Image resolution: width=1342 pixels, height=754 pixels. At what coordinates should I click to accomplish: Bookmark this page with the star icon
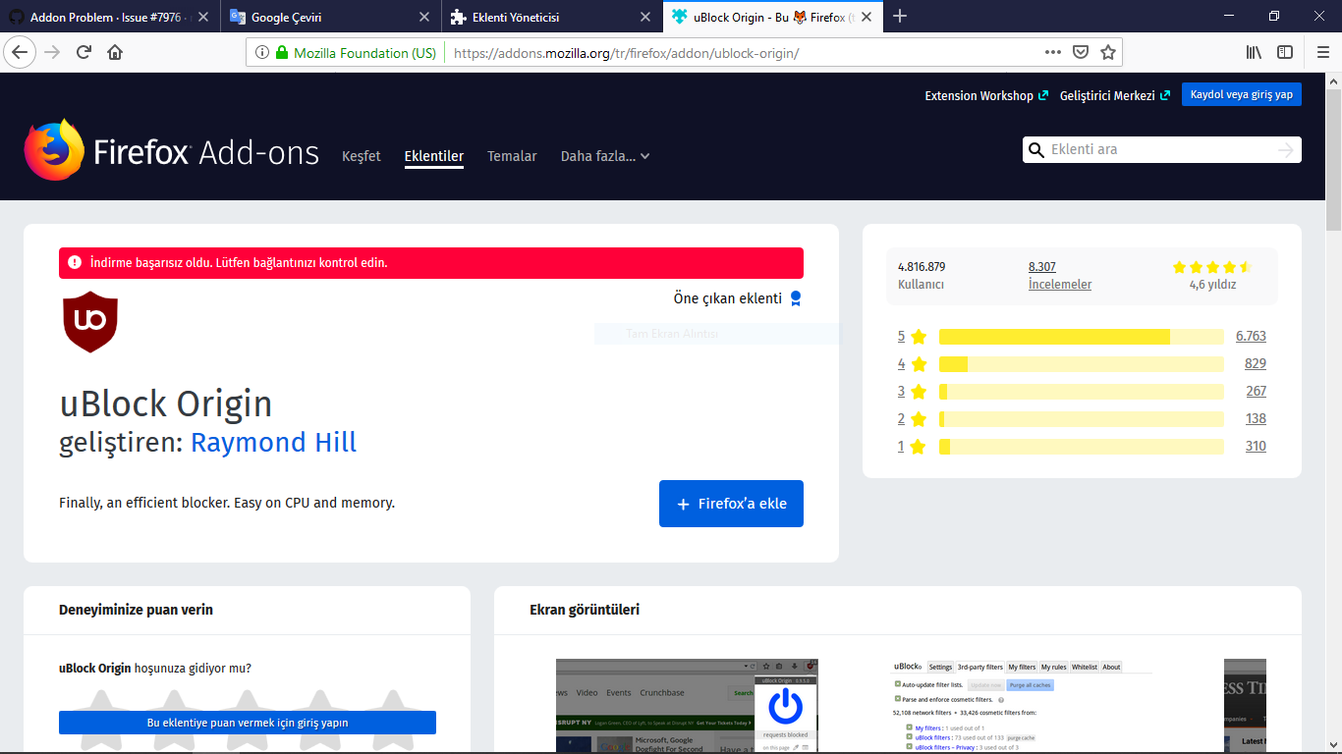pyautogui.click(x=1108, y=52)
